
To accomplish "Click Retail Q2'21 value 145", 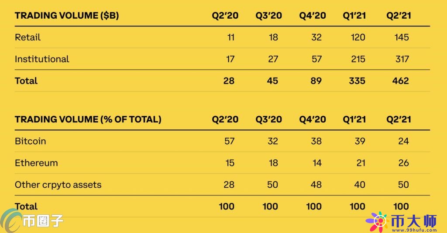I will click(x=402, y=37).
